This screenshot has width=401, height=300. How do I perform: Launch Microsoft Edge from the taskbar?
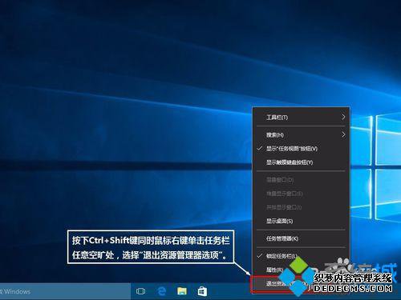point(161,291)
